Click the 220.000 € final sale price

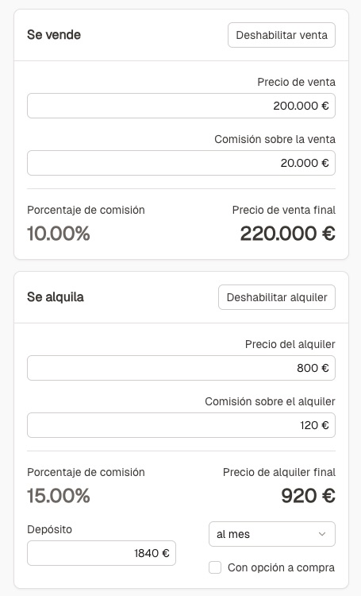(x=288, y=234)
